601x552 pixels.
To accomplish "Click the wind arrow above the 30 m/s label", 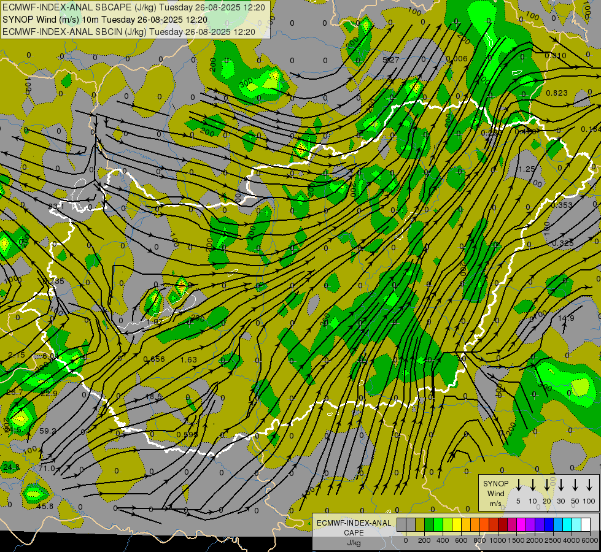I will [560, 485].
